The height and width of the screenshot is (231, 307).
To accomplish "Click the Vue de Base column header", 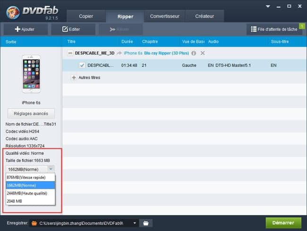I will (193, 41).
